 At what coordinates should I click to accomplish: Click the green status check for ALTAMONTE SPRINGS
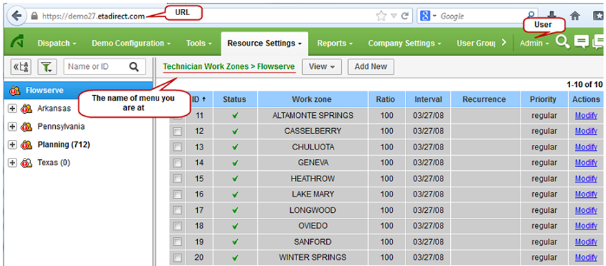pos(235,116)
